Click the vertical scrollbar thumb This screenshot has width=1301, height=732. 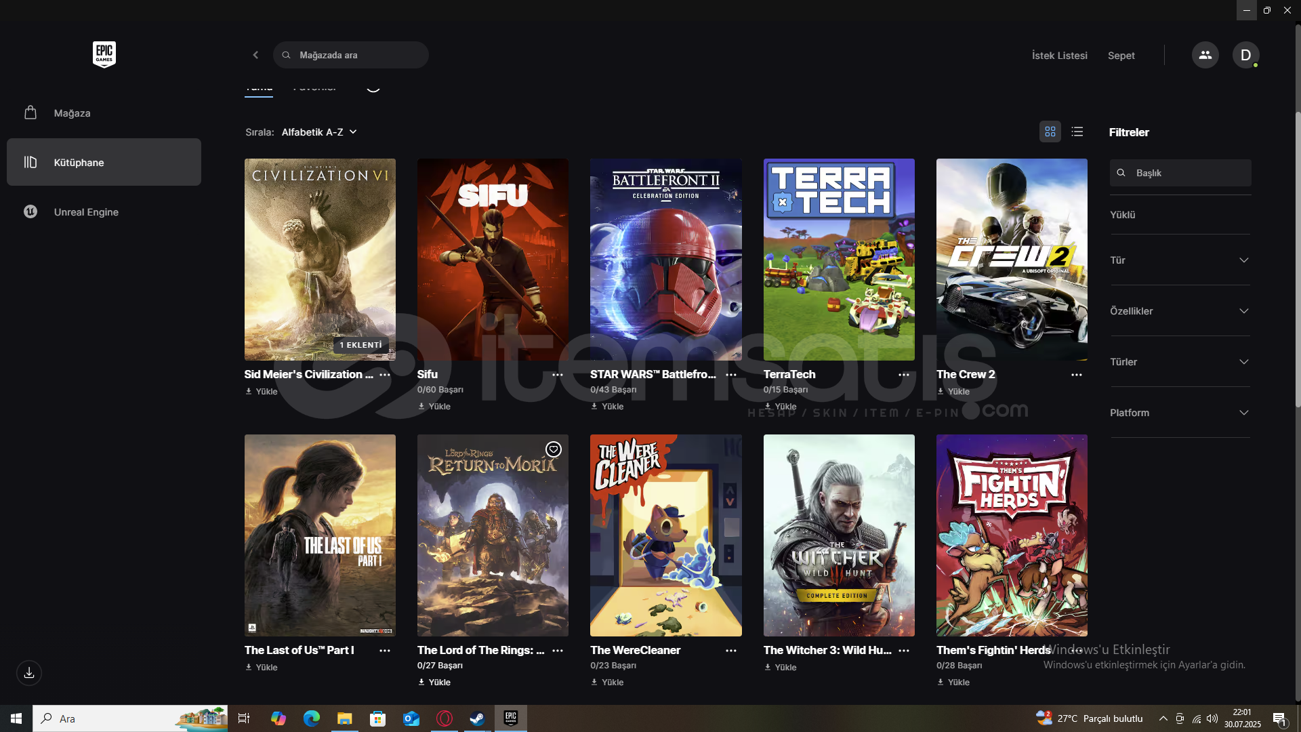pos(1297,260)
